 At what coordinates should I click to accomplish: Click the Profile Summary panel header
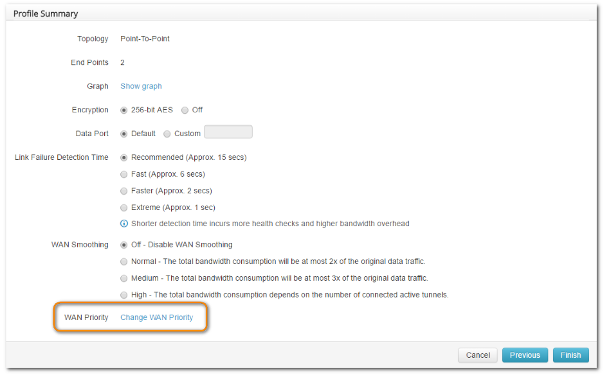(46, 13)
